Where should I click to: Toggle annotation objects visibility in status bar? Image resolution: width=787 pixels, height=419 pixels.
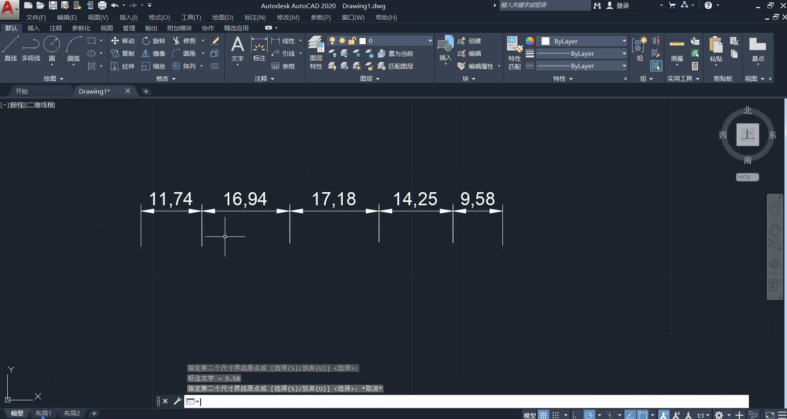point(664,415)
